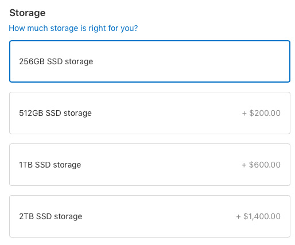Click the '1TB SSD storage' label text
Image resolution: width=295 pixels, height=245 pixels.
point(50,165)
